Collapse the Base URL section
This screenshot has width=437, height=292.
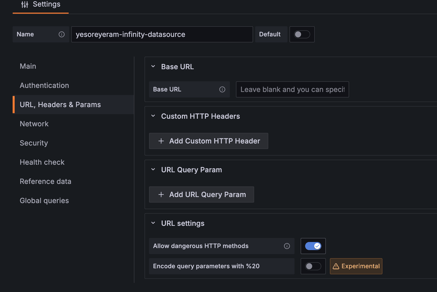153,66
